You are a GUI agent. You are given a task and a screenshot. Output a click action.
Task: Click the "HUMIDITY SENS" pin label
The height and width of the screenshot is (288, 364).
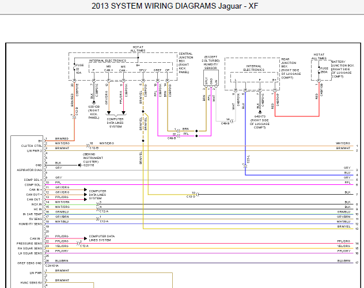[31, 224]
